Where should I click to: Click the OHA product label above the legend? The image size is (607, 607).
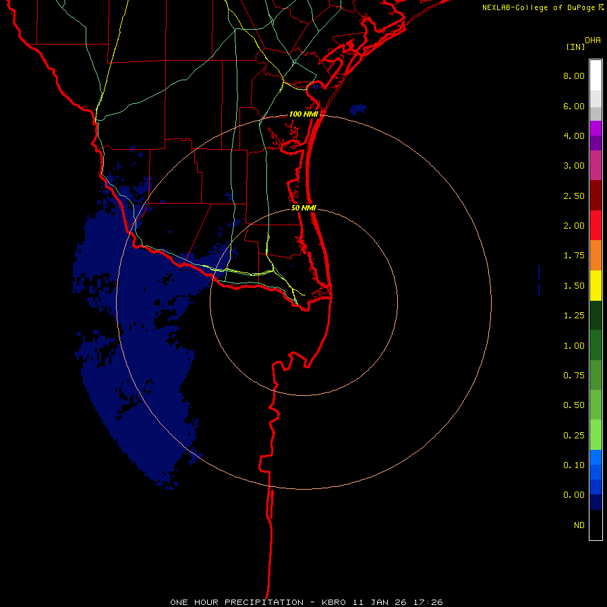593,40
